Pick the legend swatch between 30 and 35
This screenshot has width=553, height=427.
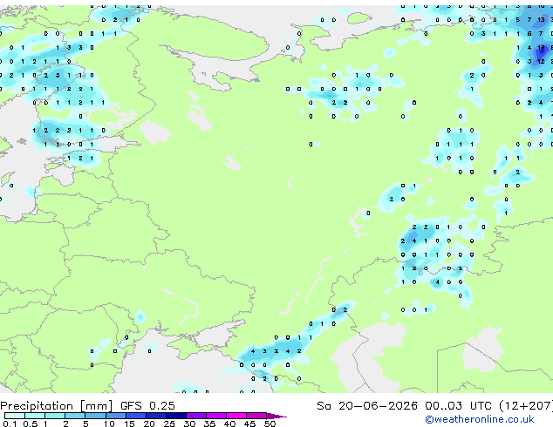[196, 416]
